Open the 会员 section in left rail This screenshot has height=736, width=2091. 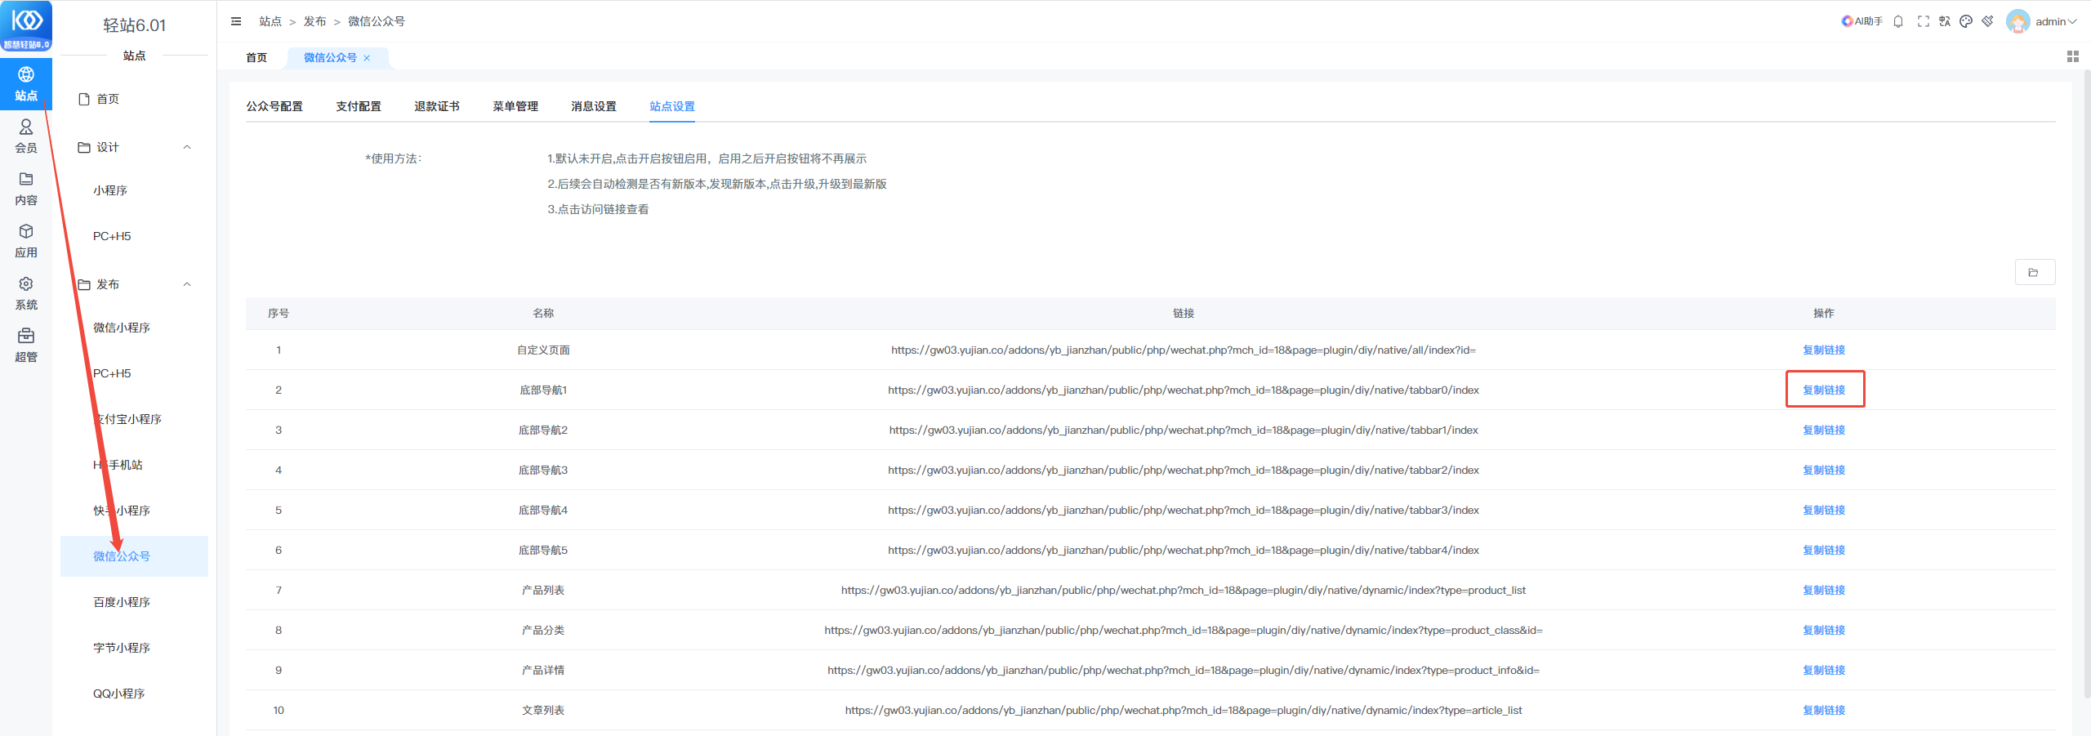pyautogui.click(x=26, y=136)
